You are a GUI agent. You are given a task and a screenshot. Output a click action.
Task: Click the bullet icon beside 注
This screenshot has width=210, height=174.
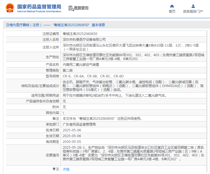[x=54, y=169]
